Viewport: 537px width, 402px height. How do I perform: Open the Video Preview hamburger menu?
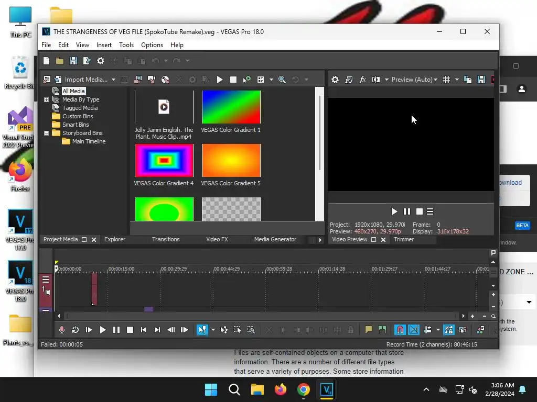430,211
